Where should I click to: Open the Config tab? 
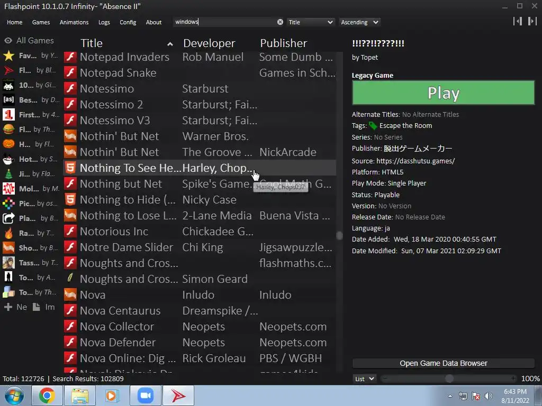click(x=128, y=22)
